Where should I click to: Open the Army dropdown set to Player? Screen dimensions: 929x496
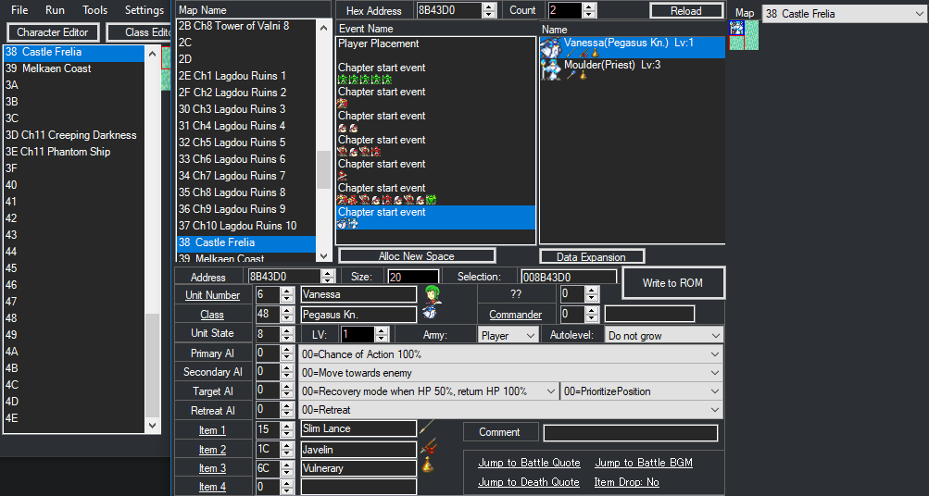tap(508, 335)
